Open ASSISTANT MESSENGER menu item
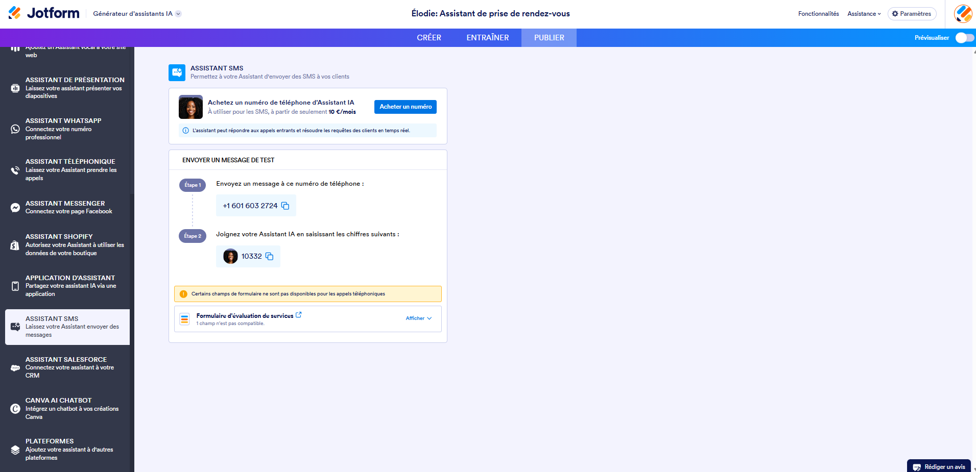 pos(67,207)
